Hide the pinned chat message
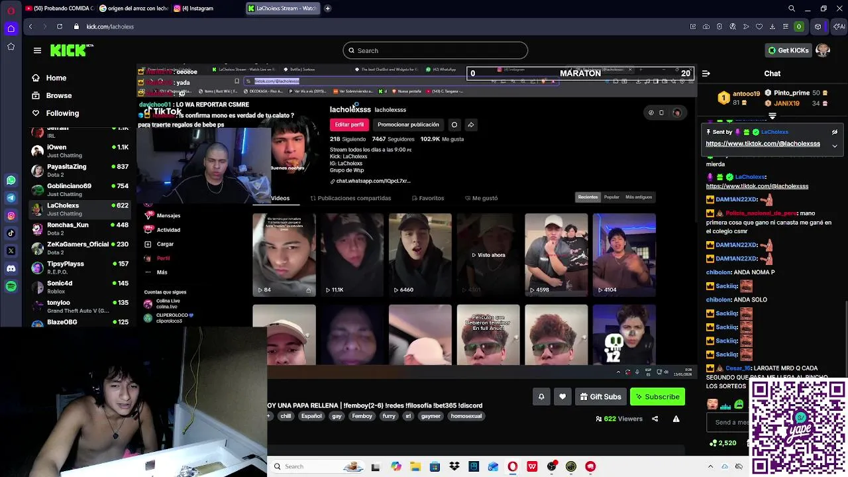Viewport: 848px width, 477px height. [x=835, y=132]
